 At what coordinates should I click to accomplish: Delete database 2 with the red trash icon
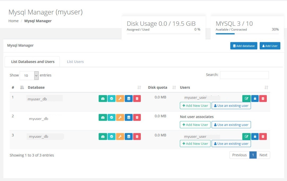(137, 118)
